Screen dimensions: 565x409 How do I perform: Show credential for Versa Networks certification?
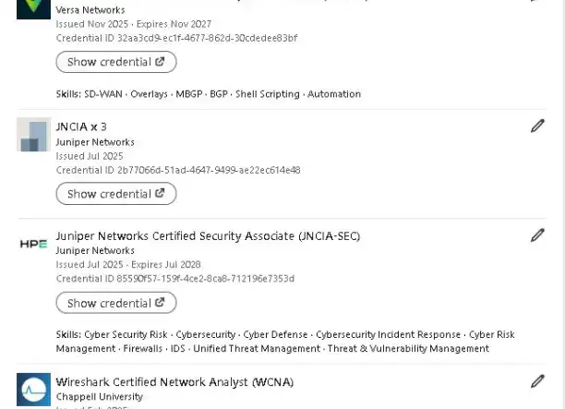[115, 62]
